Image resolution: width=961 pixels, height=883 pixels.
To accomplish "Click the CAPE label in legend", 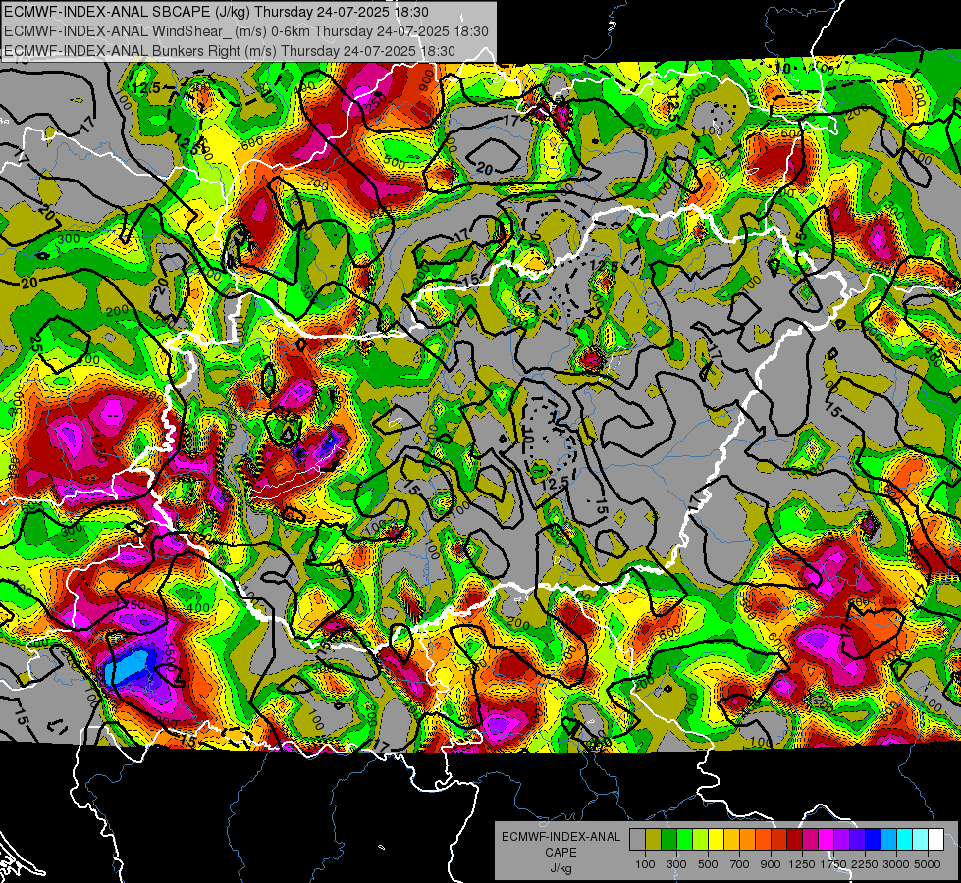I will pos(561,852).
